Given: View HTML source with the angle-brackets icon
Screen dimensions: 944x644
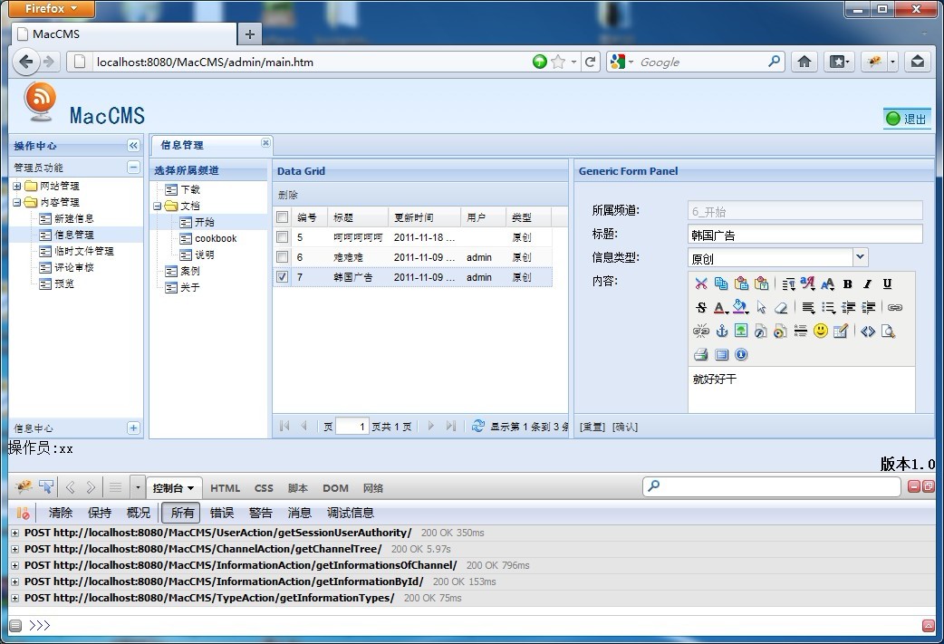Looking at the screenshot, I should click(x=868, y=331).
